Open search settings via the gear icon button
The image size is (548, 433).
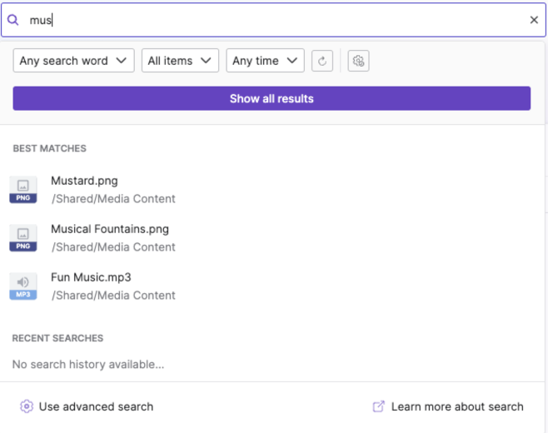tap(358, 61)
